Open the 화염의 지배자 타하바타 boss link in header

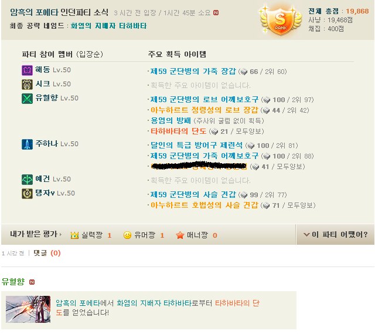click(108, 26)
